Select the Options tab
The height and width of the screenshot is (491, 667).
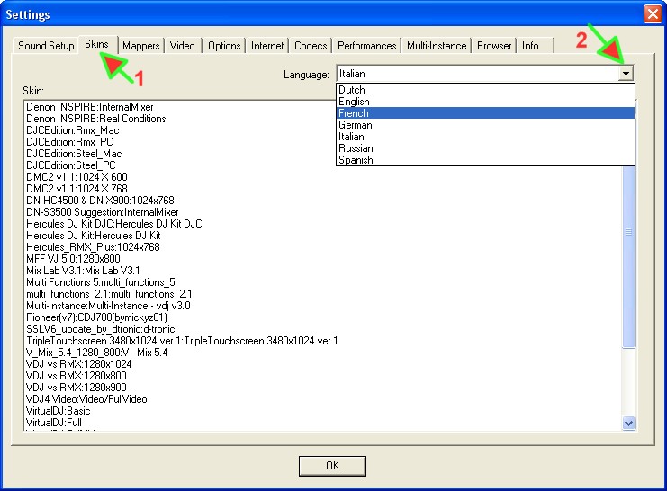(224, 46)
